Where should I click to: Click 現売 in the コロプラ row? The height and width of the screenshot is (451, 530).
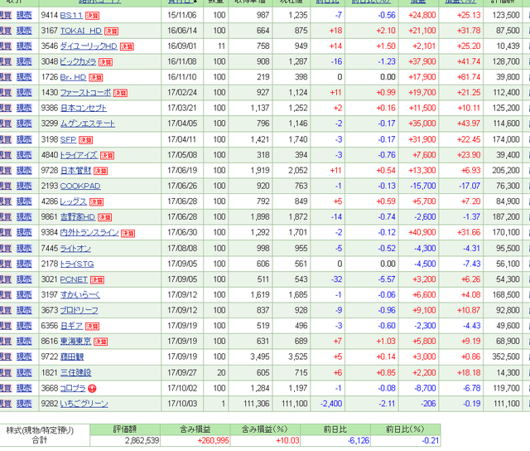pyautogui.click(x=24, y=389)
